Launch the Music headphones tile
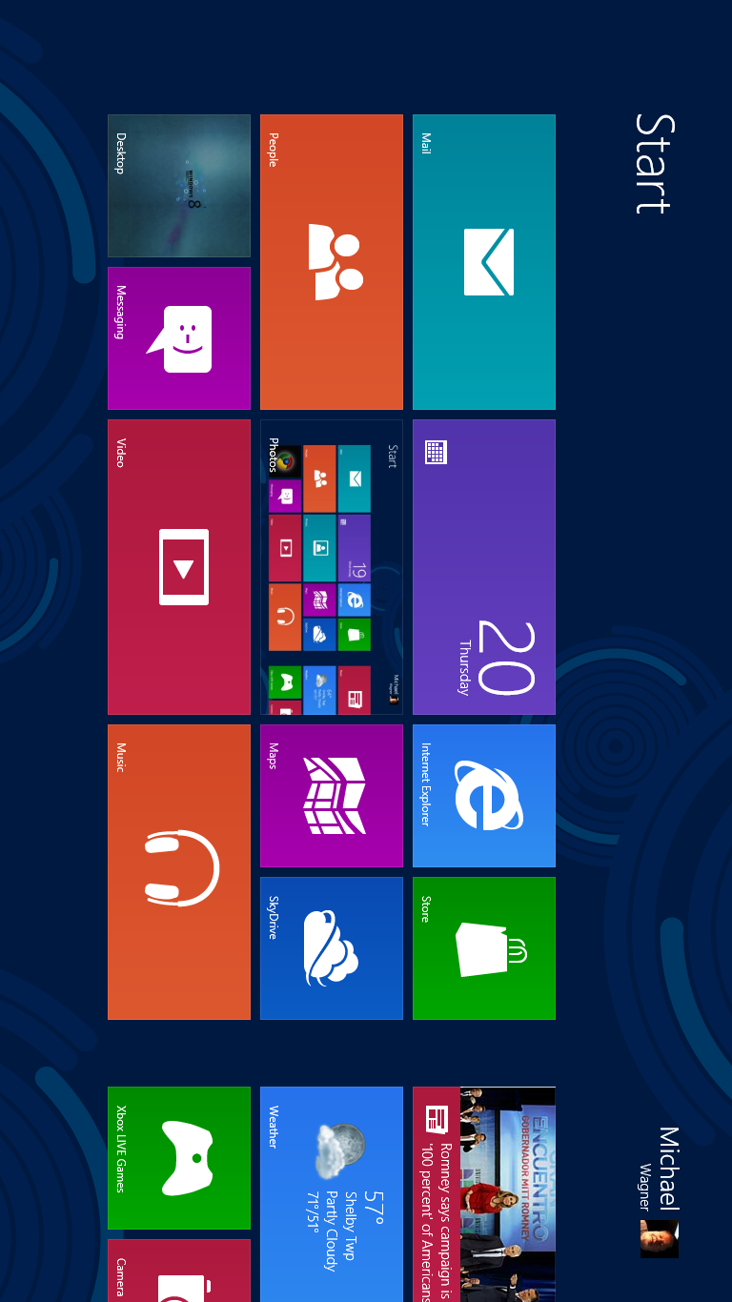 pos(179,872)
